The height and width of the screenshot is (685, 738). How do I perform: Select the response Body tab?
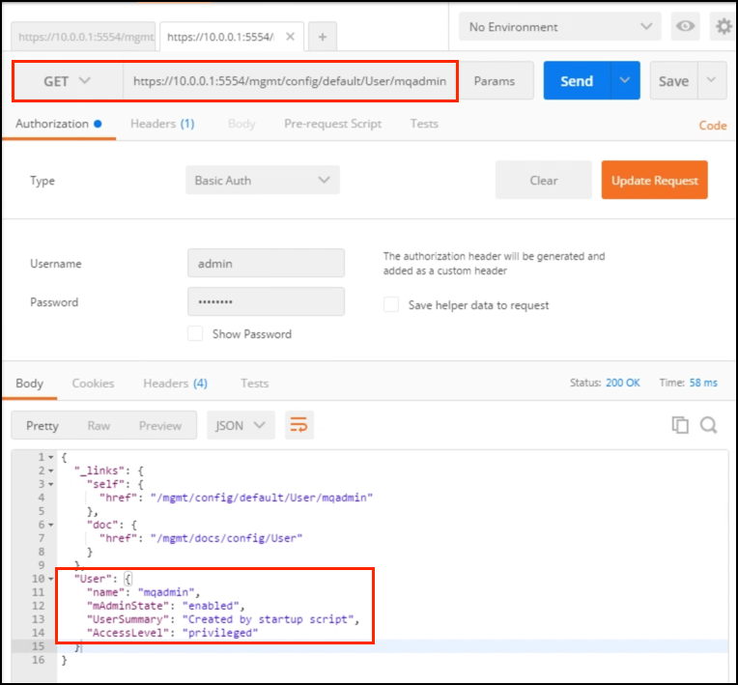(29, 384)
